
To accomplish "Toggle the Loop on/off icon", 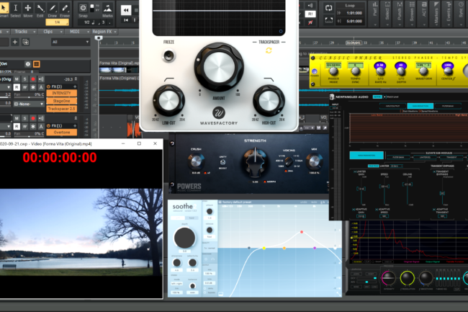I will tap(328, 8).
